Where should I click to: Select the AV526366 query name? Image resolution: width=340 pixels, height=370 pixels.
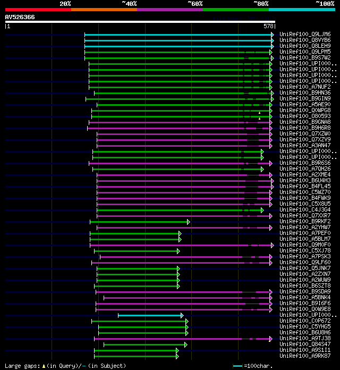20,17
